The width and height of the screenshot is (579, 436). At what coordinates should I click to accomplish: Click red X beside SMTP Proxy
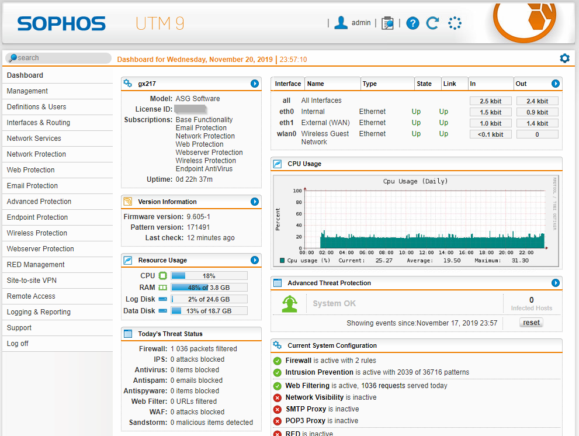[x=278, y=409]
